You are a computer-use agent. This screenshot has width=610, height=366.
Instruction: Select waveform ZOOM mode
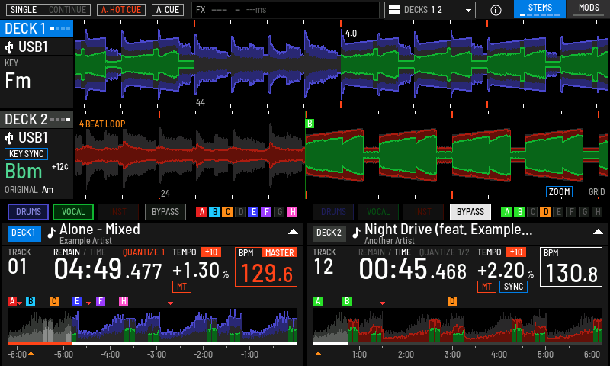point(560,191)
